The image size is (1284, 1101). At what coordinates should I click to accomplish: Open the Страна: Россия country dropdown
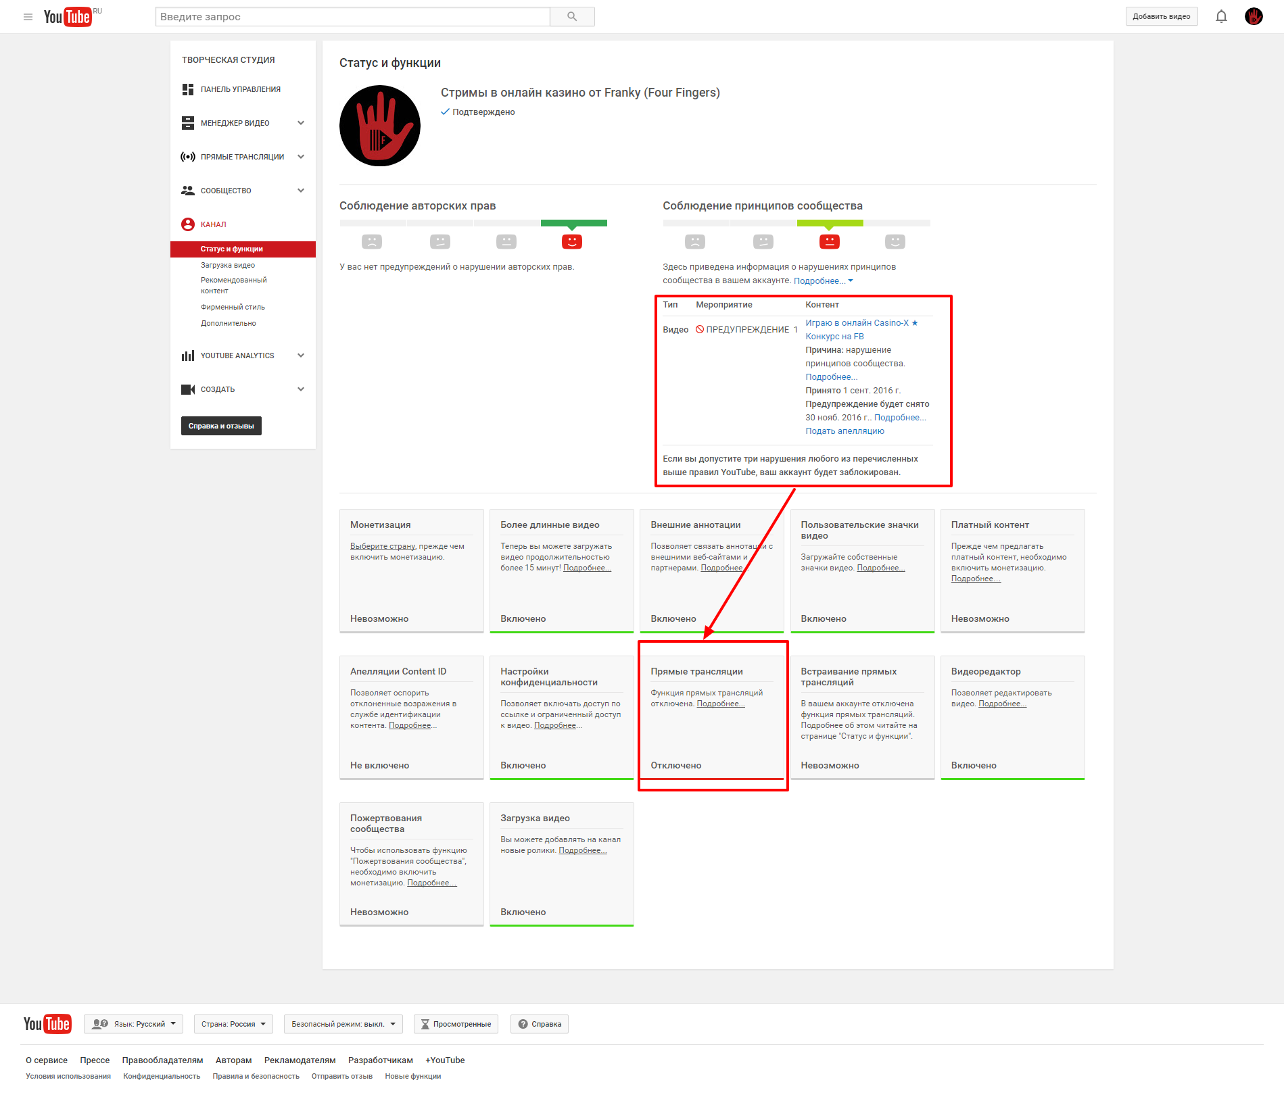233,1024
